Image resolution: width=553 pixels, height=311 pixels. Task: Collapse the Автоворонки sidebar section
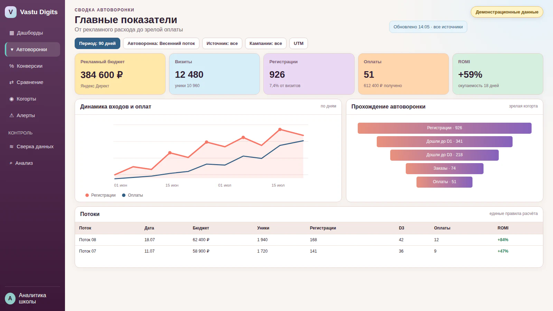(x=32, y=49)
